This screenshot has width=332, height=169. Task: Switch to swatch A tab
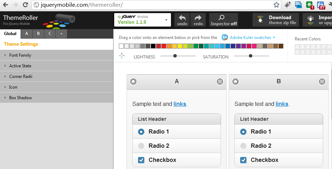pos(27,34)
